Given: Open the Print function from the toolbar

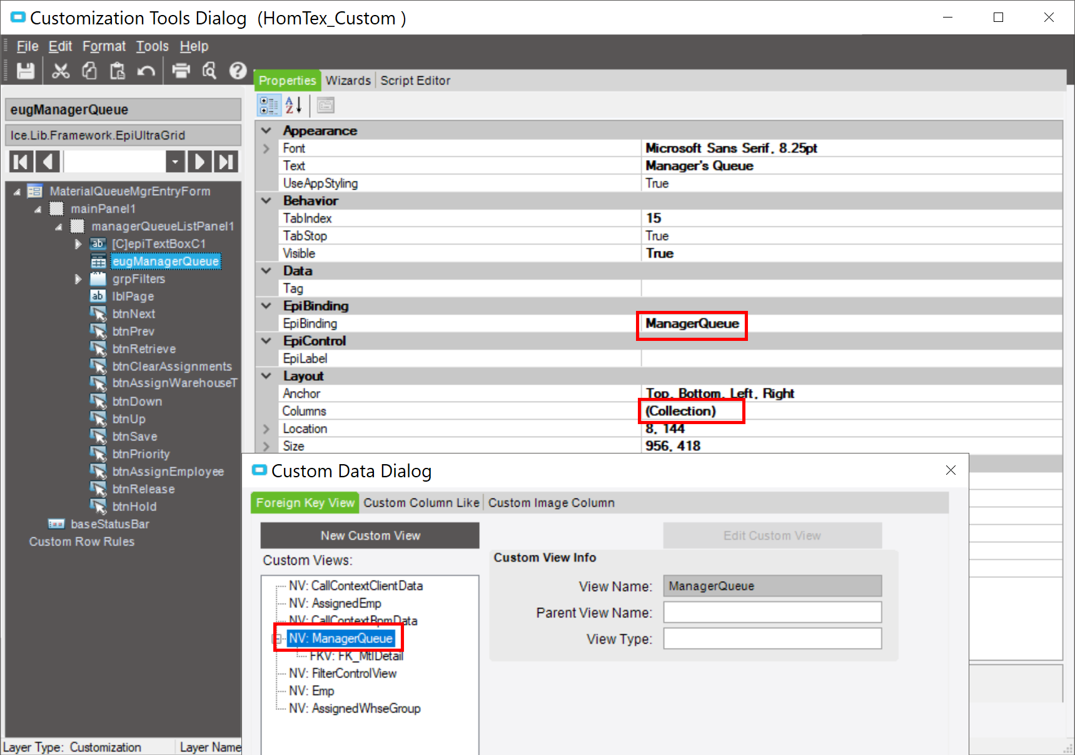Looking at the screenshot, I should [180, 71].
